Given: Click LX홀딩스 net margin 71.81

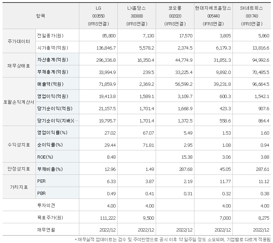Looking at the screenshot, I should tap(149, 145).
